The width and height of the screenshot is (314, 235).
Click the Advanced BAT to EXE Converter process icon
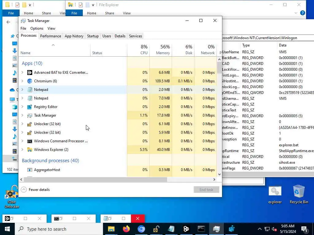click(30, 73)
